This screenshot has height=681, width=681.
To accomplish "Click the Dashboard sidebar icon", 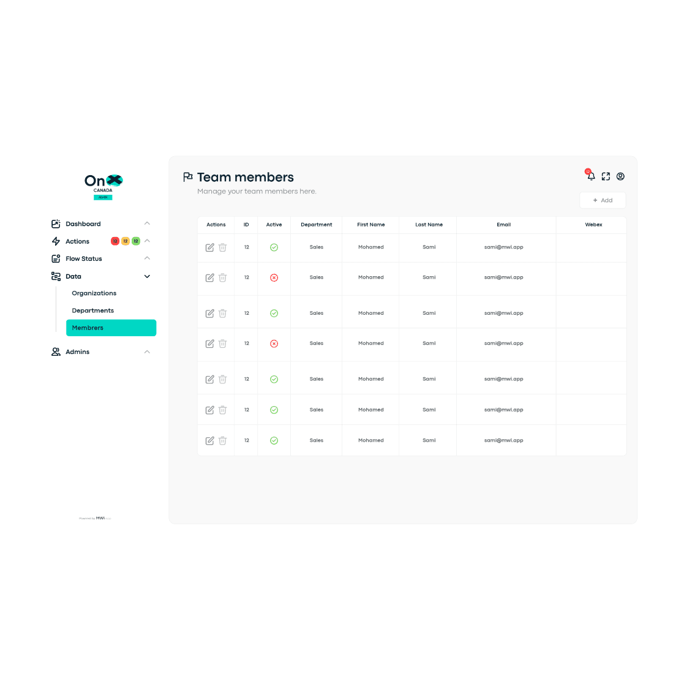I will pos(56,224).
